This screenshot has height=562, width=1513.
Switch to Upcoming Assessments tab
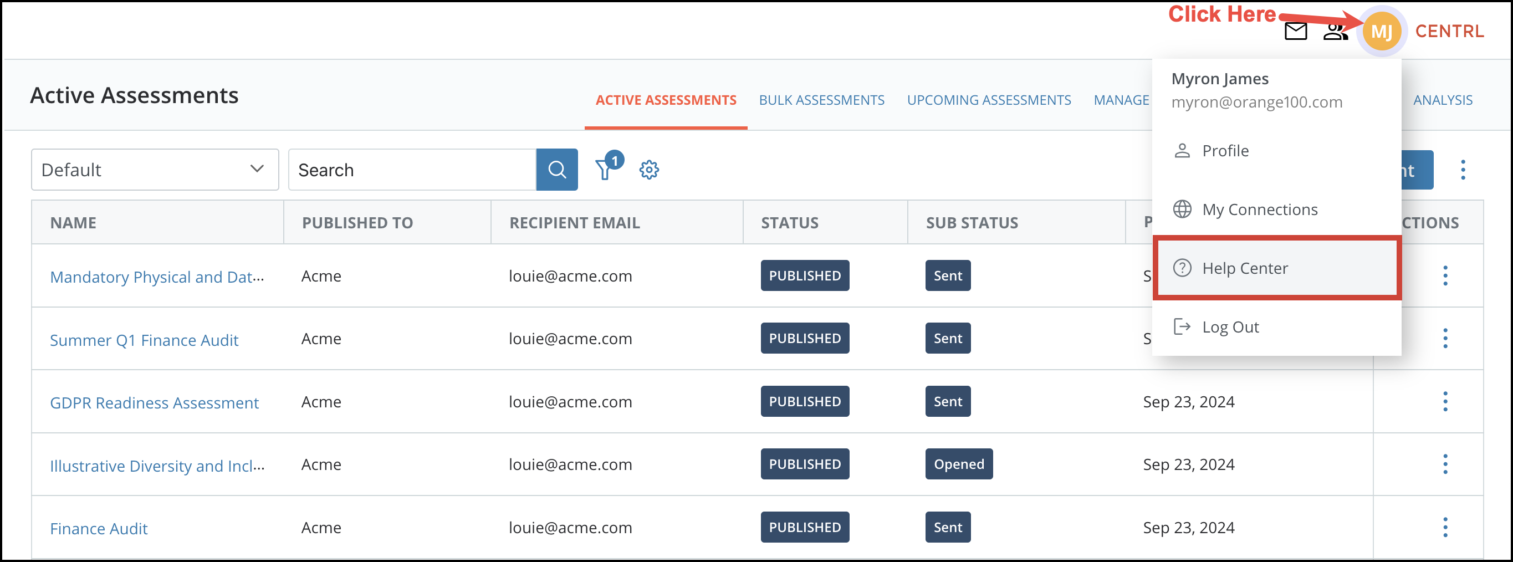coord(989,100)
